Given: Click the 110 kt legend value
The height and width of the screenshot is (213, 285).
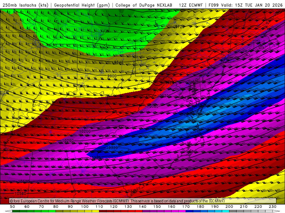Looking at the screenshot, I should [x=99, y=207].
